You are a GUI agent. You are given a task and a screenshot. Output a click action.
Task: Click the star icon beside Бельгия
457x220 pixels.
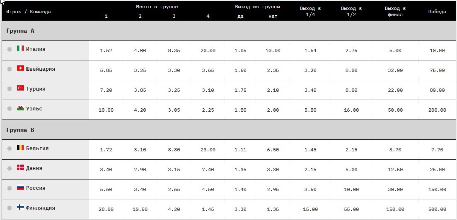click(10, 148)
